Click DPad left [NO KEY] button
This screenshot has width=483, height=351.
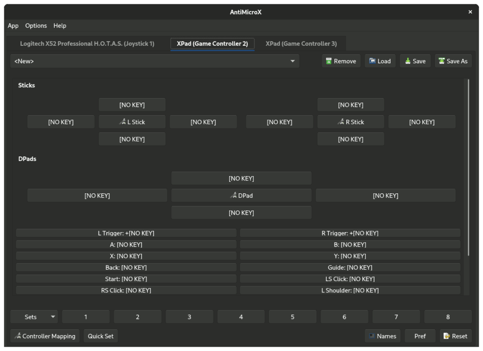[x=97, y=196]
